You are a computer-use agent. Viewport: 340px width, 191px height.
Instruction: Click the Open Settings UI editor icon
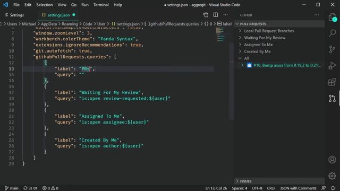206,15
